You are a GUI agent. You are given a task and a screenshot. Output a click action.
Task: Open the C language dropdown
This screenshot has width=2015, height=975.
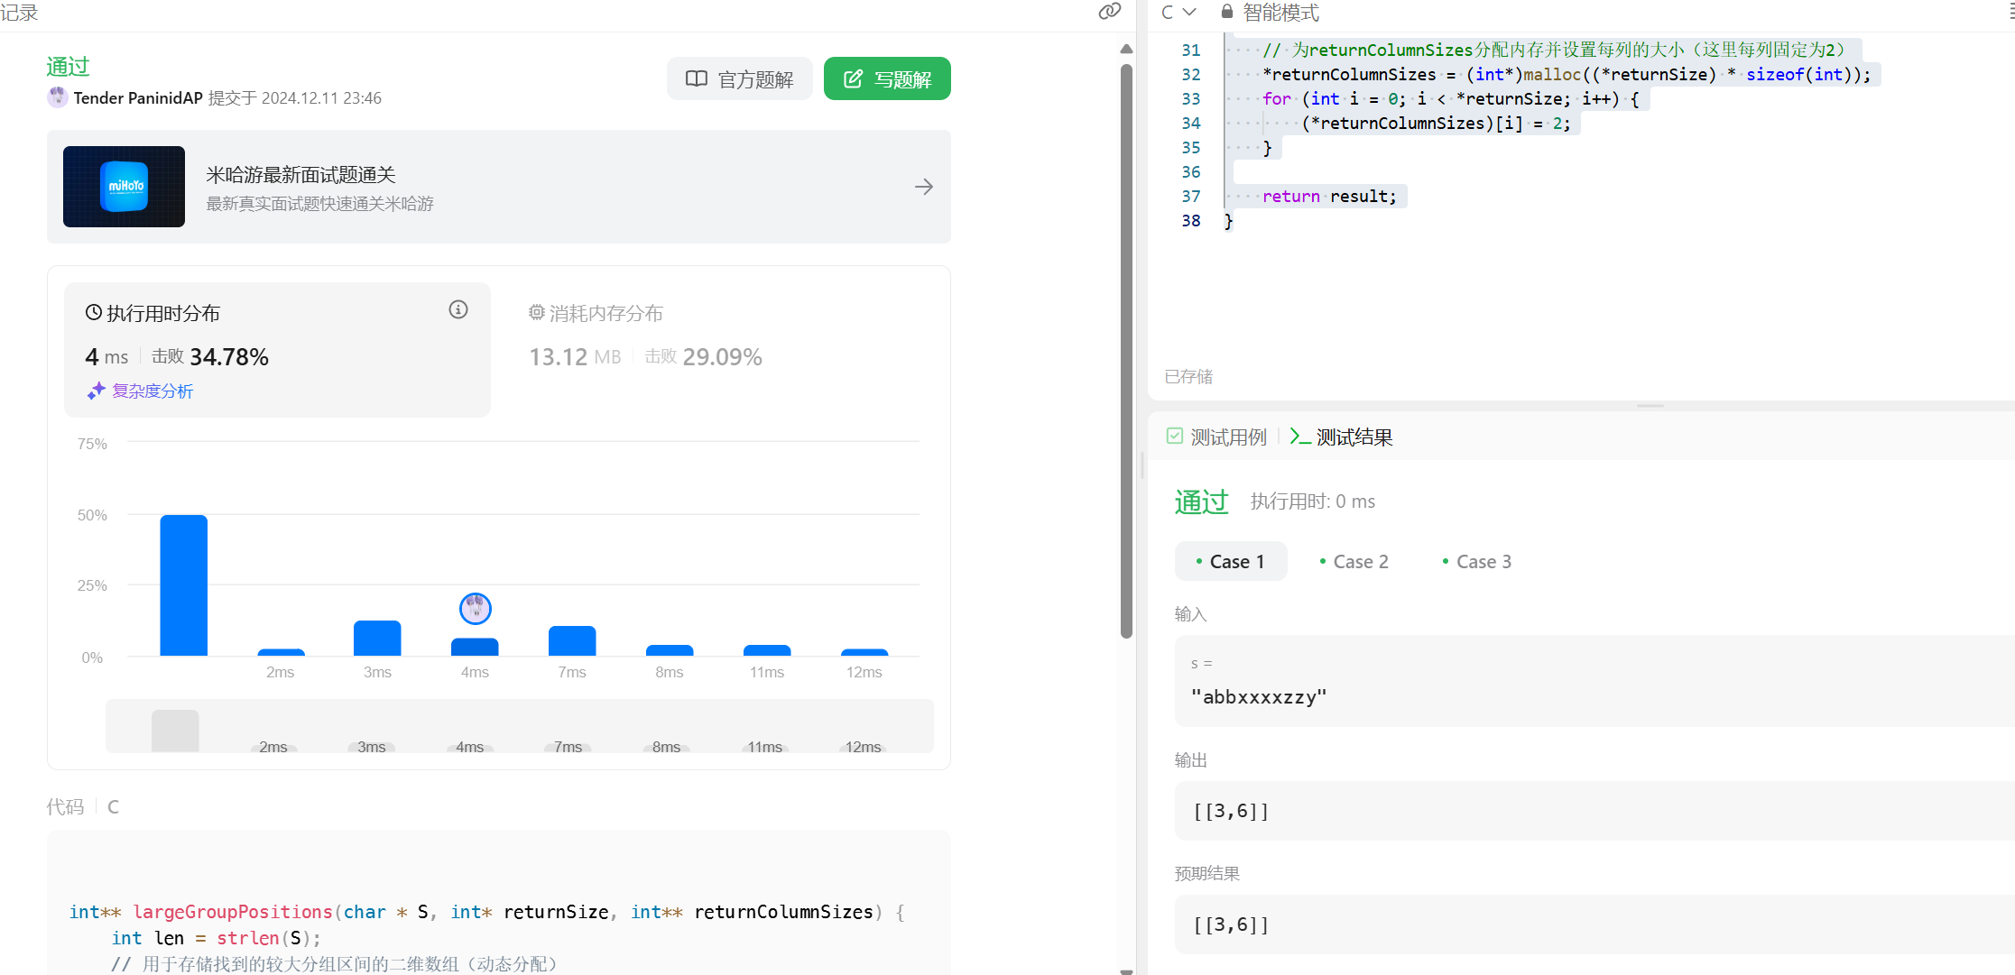click(x=1178, y=12)
